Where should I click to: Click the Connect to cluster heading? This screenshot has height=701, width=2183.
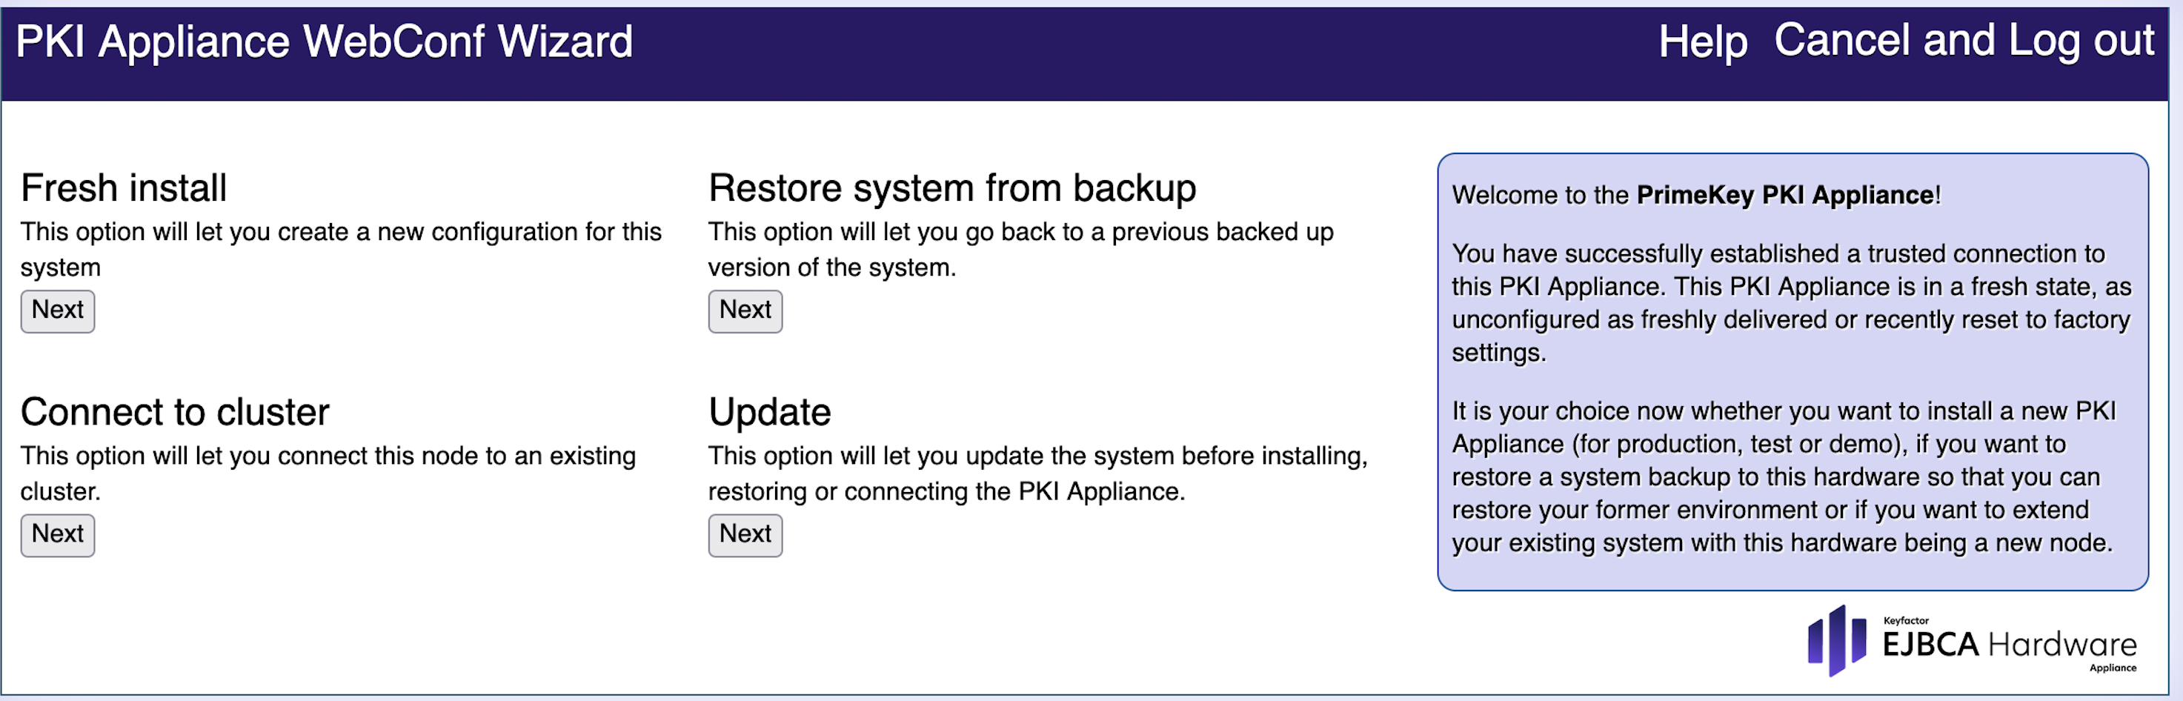(175, 412)
